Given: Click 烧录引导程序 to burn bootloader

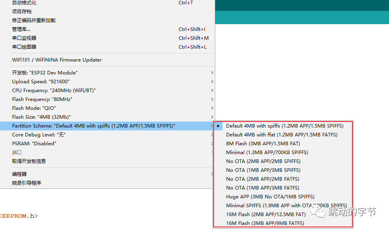Looking at the screenshot, I should coord(107,183).
